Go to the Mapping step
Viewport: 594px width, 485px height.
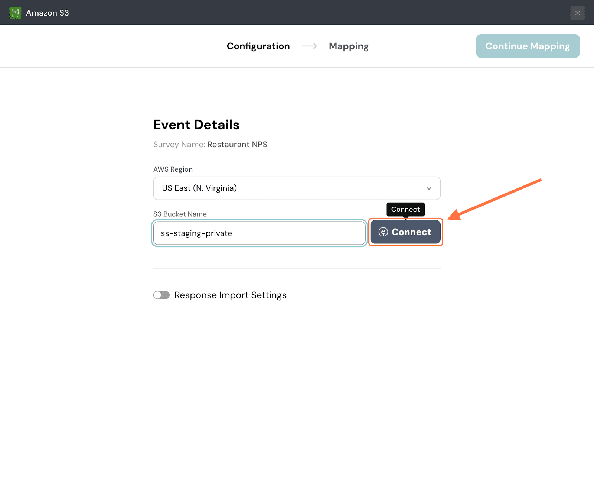(x=349, y=46)
